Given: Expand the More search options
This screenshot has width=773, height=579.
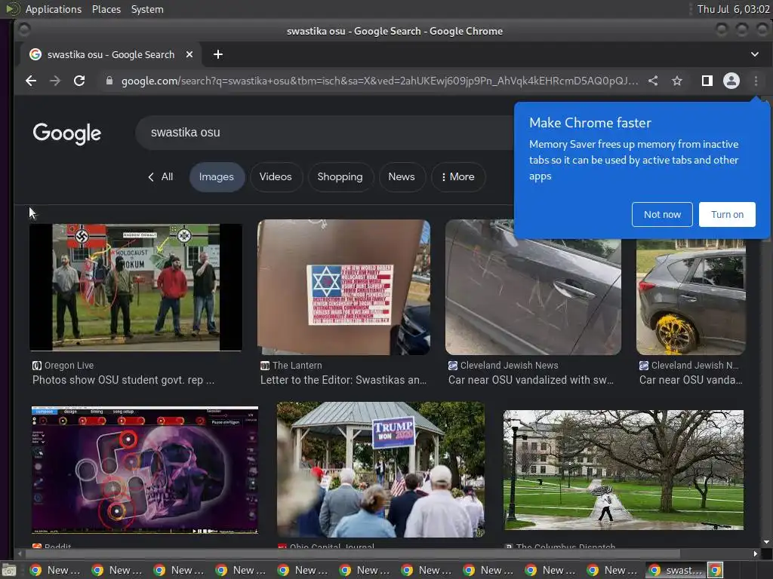Looking at the screenshot, I should [458, 176].
